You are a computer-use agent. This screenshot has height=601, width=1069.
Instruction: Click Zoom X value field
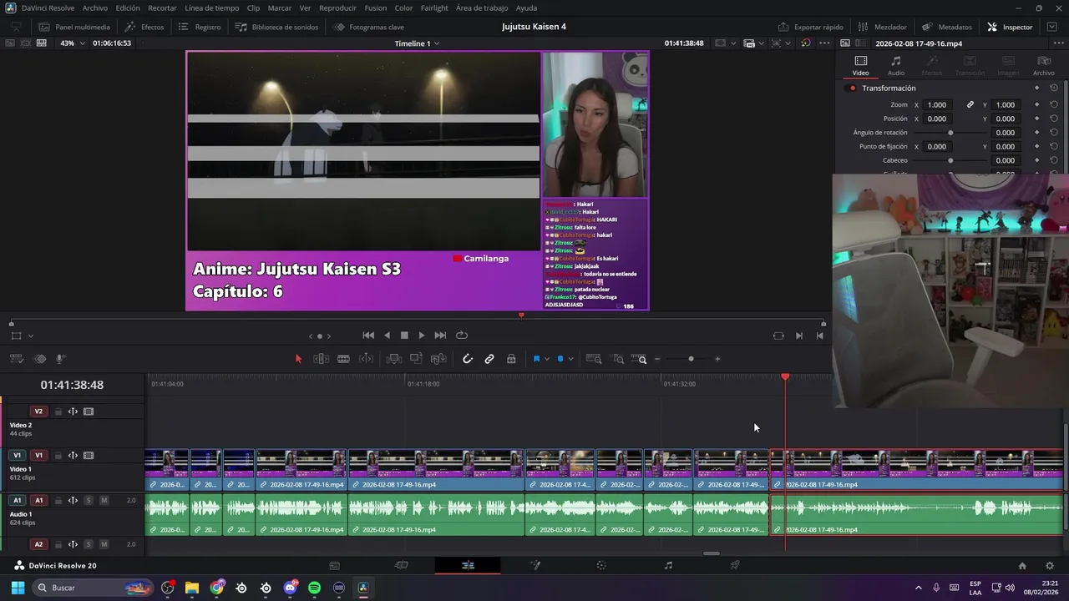[x=938, y=105]
